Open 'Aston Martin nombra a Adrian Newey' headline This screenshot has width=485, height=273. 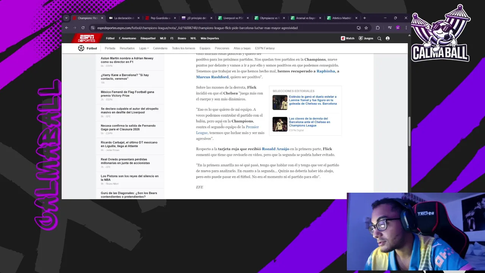coord(127,60)
